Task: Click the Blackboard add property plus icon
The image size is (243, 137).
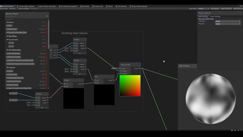Action: tap(47, 16)
